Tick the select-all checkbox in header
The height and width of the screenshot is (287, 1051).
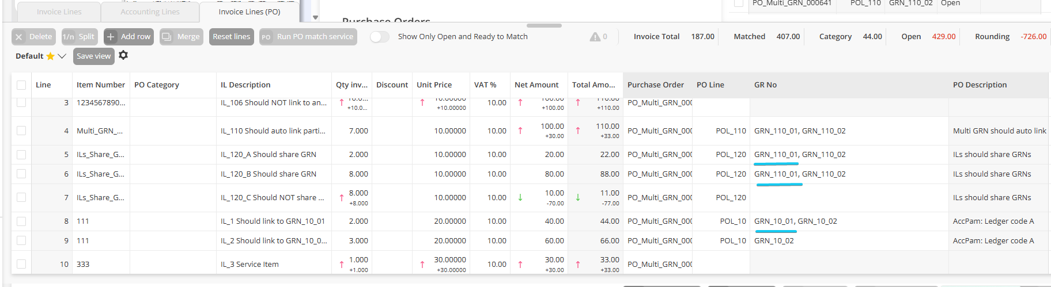click(21, 85)
